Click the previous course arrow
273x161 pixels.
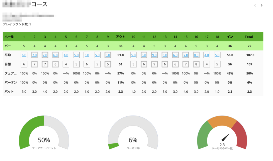click(255, 5)
